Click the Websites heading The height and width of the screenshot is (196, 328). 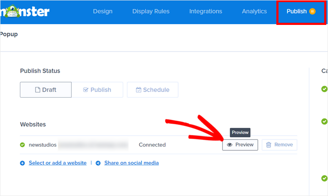point(33,125)
